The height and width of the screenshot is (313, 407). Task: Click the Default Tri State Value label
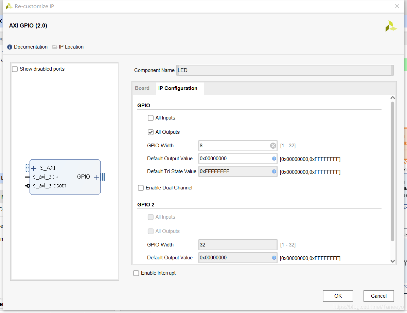[172, 171]
